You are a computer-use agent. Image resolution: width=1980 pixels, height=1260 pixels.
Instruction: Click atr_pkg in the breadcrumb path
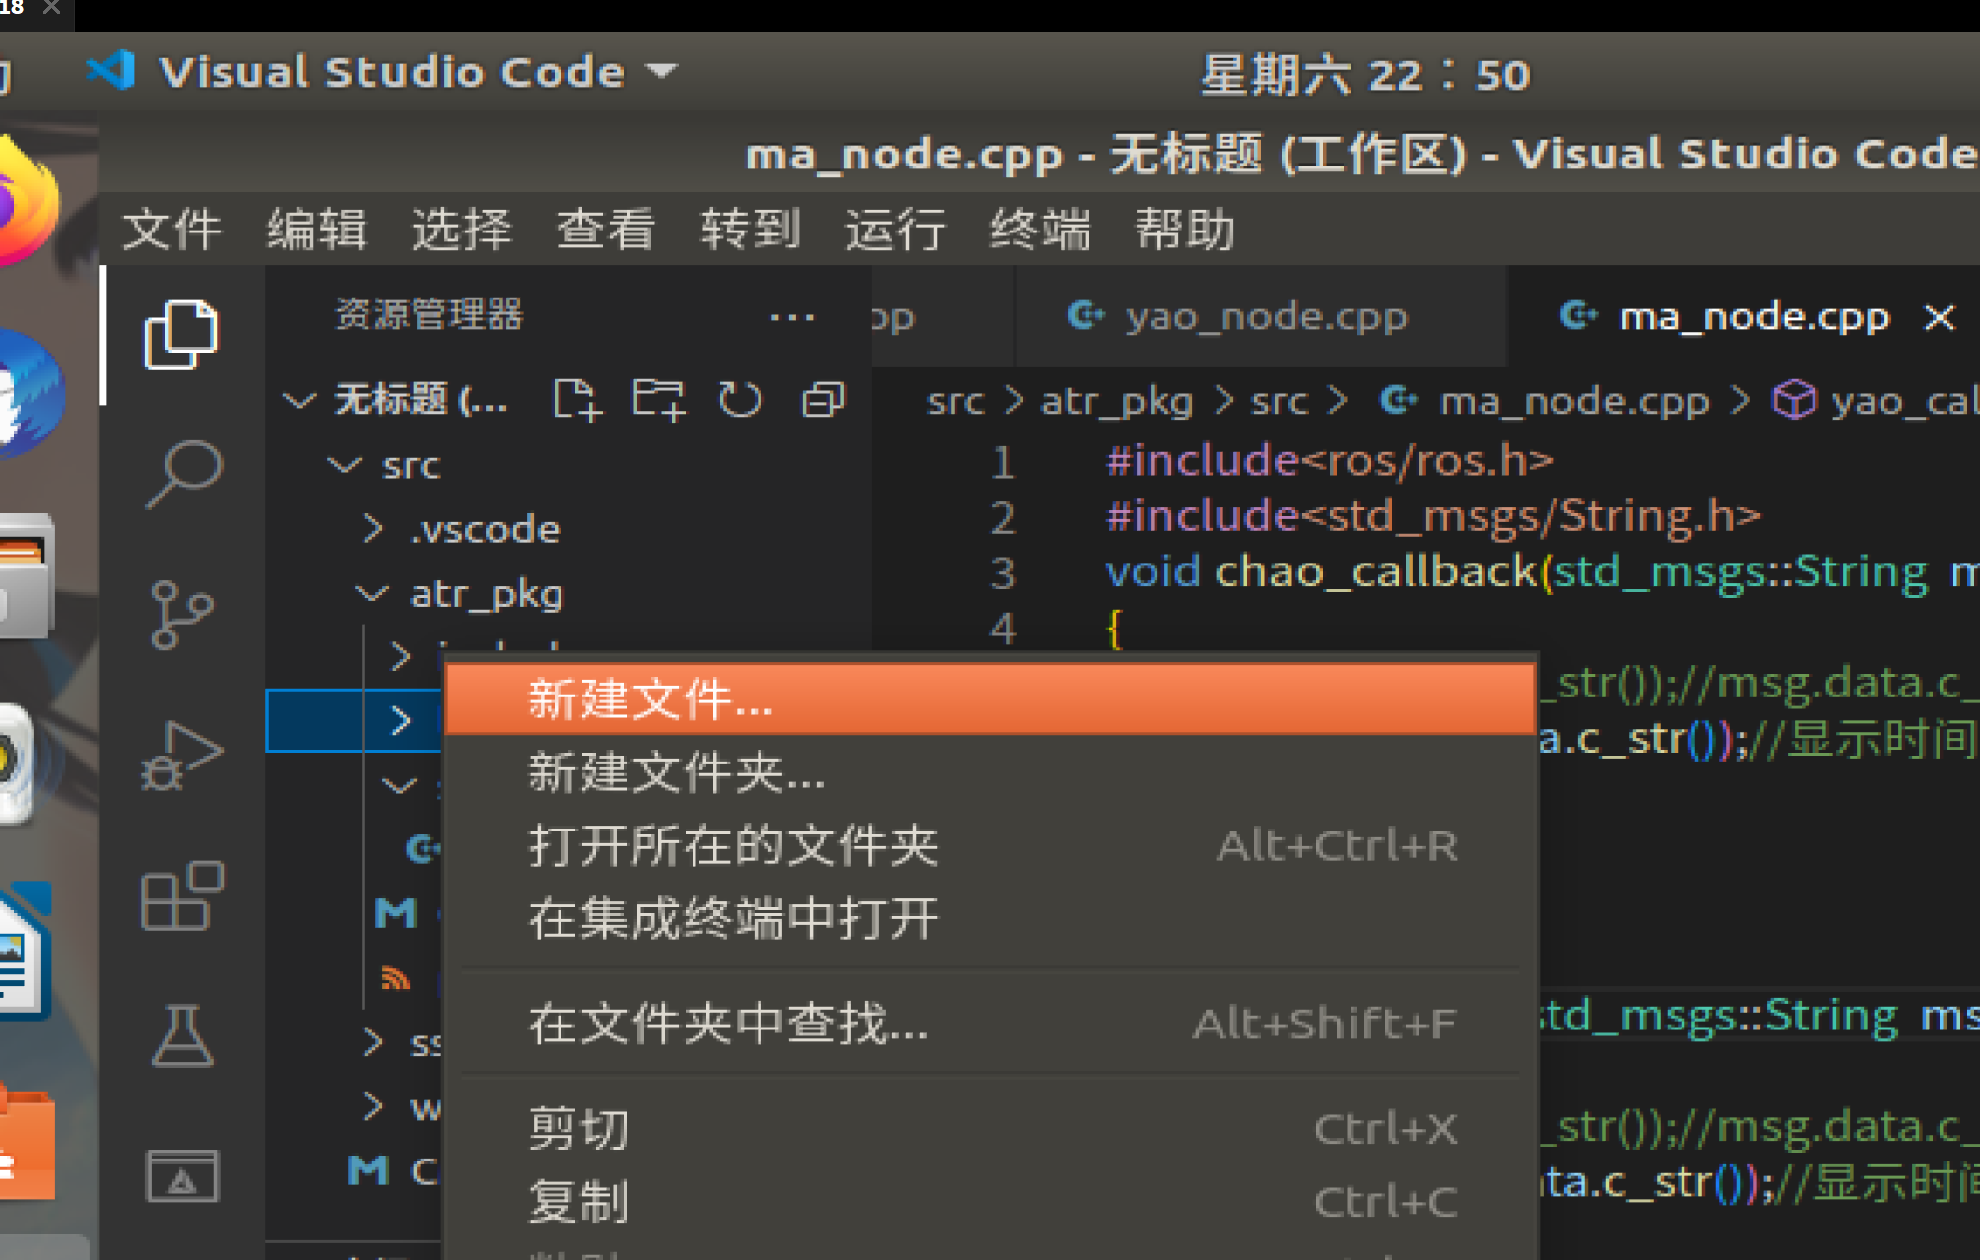[1116, 401]
